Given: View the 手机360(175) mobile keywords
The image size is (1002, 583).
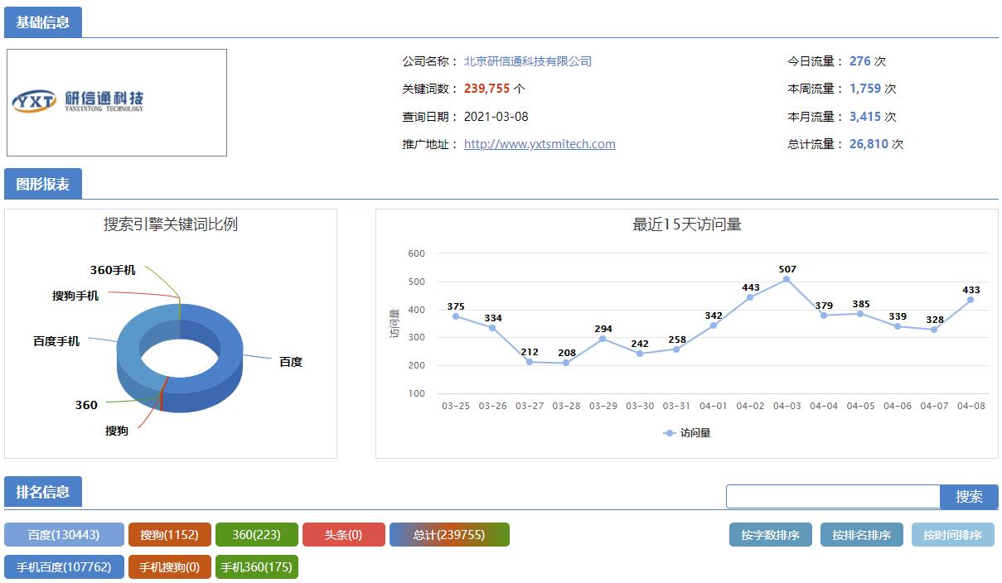Looking at the screenshot, I should [x=257, y=567].
